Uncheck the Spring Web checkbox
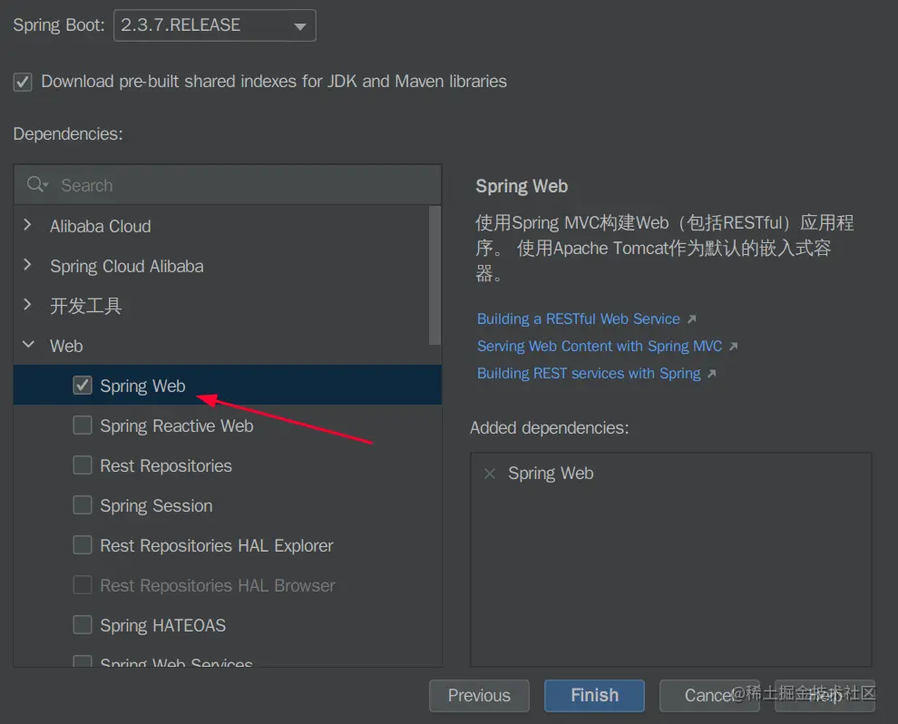Viewport: 898px width, 724px height. (83, 385)
